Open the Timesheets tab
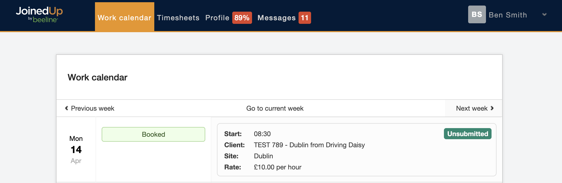This screenshot has height=183, width=562. click(x=178, y=18)
